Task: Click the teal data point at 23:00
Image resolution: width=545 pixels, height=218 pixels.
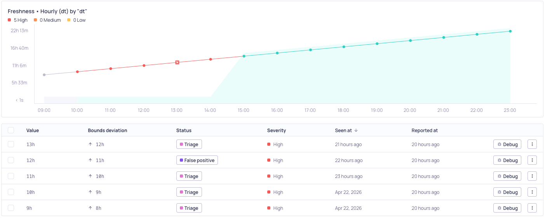Action: [x=510, y=31]
